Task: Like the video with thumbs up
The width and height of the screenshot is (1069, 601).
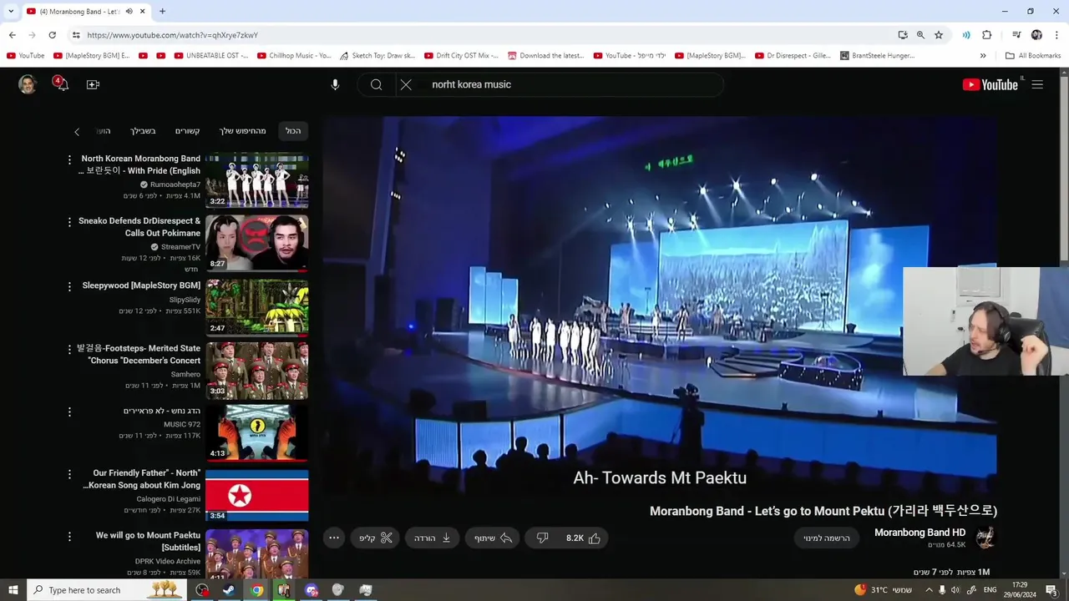Action: (584, 538)
